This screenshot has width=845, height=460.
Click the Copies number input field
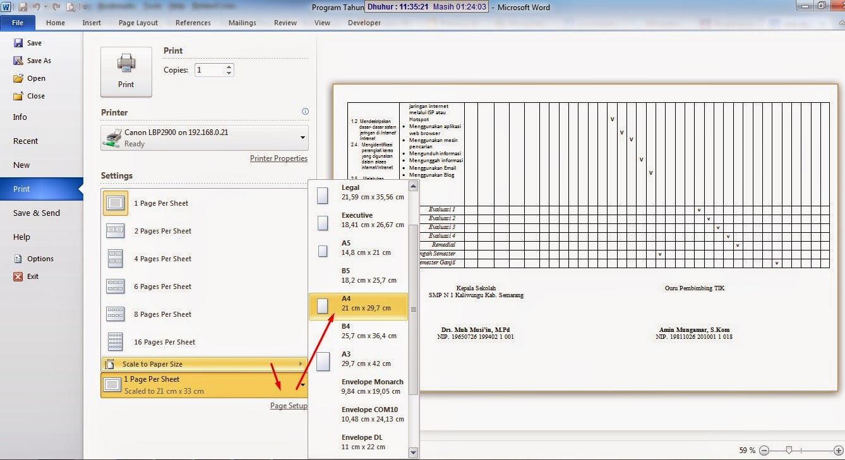(x=209, y=70)
